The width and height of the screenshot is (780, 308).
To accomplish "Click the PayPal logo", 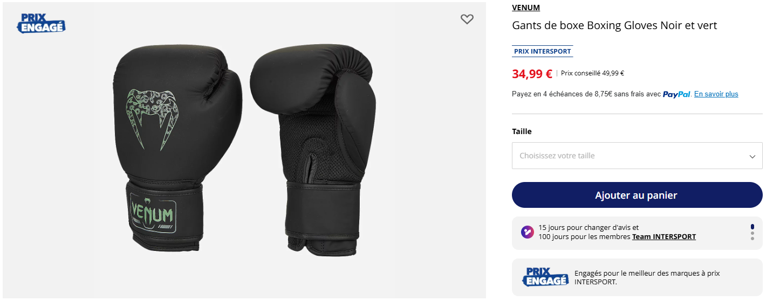I will (676, 94).
